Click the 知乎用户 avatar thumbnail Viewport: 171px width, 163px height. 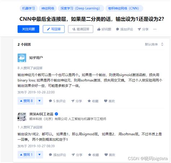coord(22,58)
